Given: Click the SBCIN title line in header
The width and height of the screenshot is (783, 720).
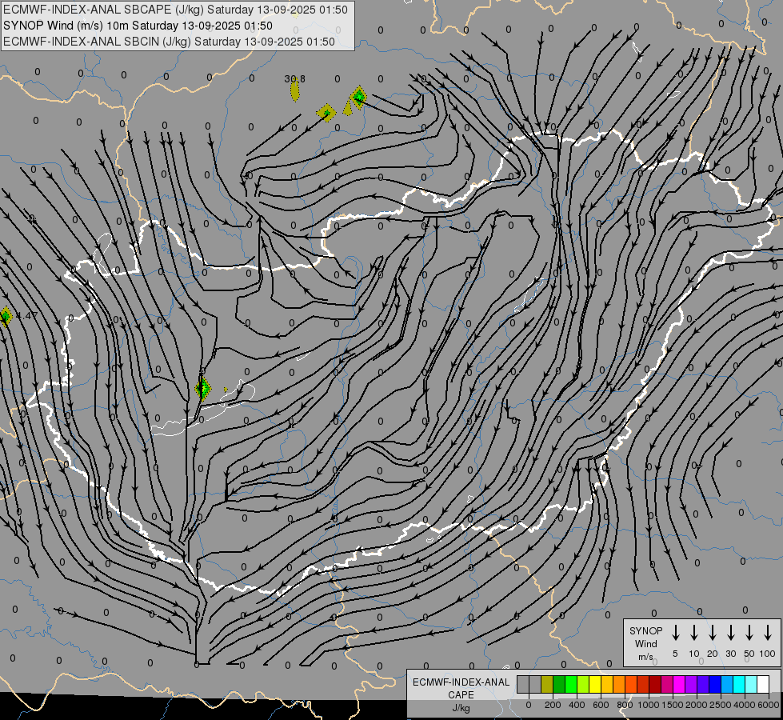Looking at the screenshot, I should coord(169,42).
